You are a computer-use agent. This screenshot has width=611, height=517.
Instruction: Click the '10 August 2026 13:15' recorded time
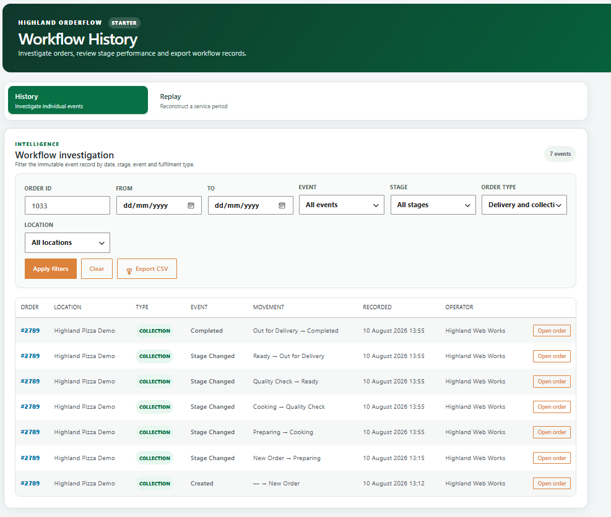(394, 458)
